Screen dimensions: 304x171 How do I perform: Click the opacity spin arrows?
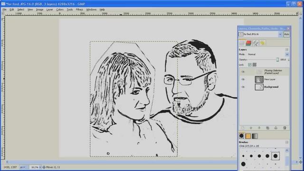click(289, 60)
